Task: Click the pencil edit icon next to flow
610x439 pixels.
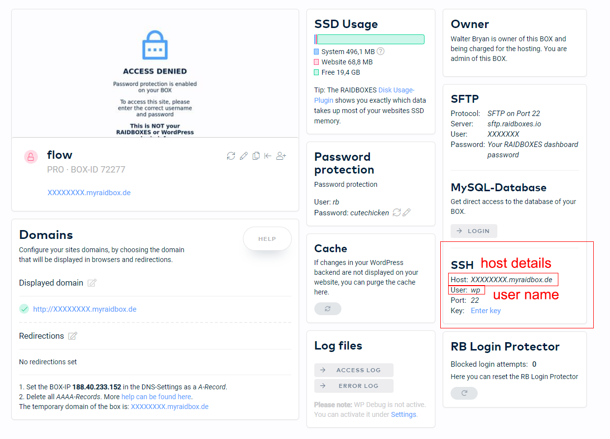Action: (244, 156)
